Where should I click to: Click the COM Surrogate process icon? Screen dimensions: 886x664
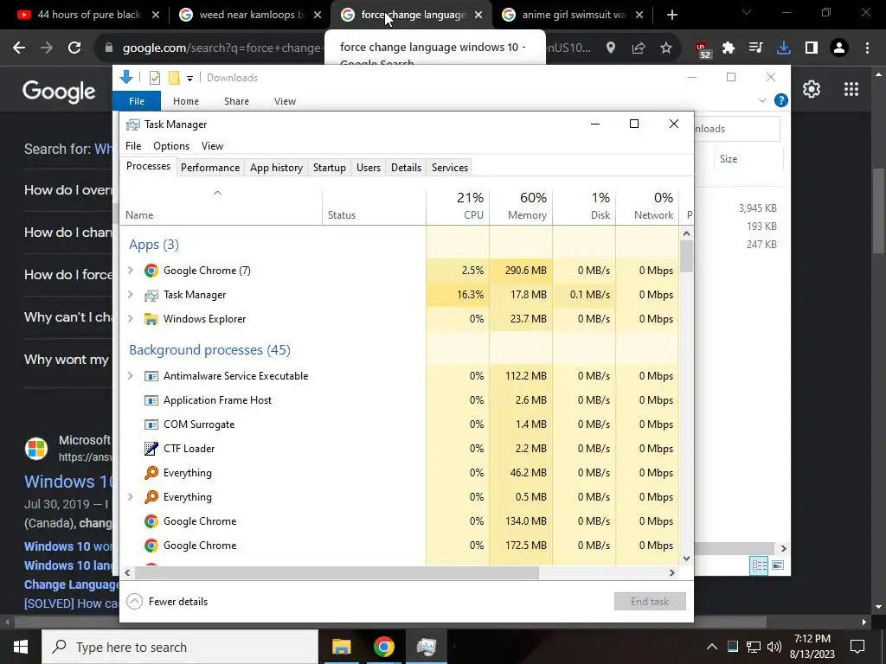click(151, 425)
